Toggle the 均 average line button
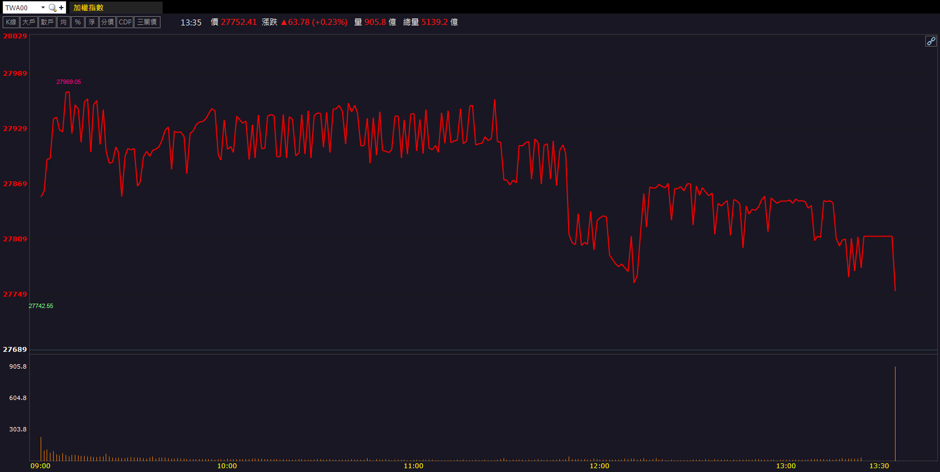This screenshot has width=940, height=472. 63,22
